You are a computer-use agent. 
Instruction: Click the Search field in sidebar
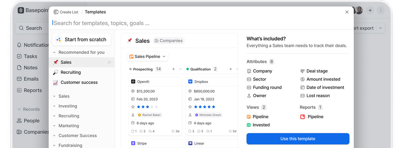pos(32,28)
